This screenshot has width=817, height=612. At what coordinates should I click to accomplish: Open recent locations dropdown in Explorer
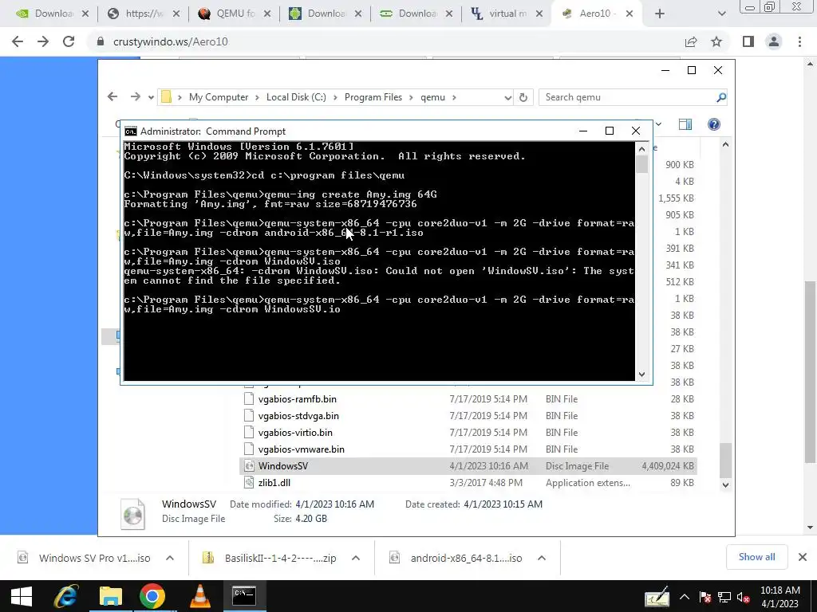151,97
